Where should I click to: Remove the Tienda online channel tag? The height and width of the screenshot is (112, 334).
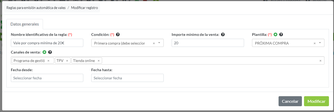tap(98, 61)
